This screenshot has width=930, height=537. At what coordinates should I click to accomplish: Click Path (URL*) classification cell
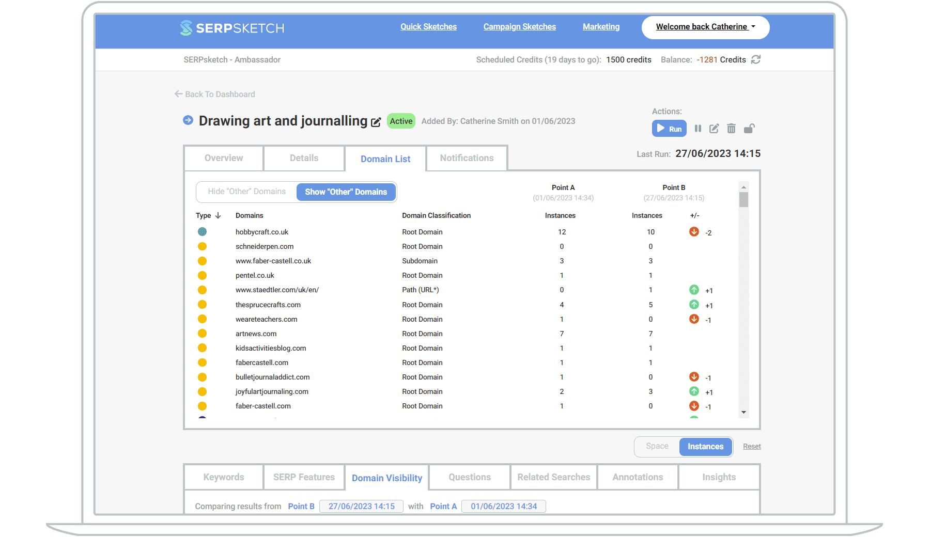pos(421,290)
